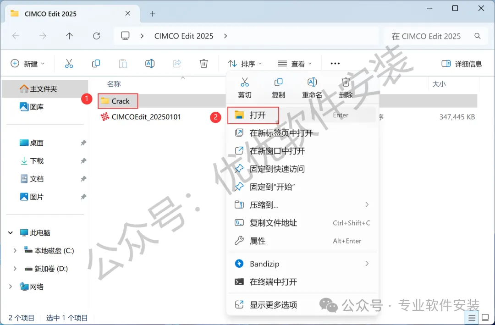Image resolution: width=495 pixels, height=325 pixels.
Task: Go forward with the right arrow
Action: tap(43, 36)
